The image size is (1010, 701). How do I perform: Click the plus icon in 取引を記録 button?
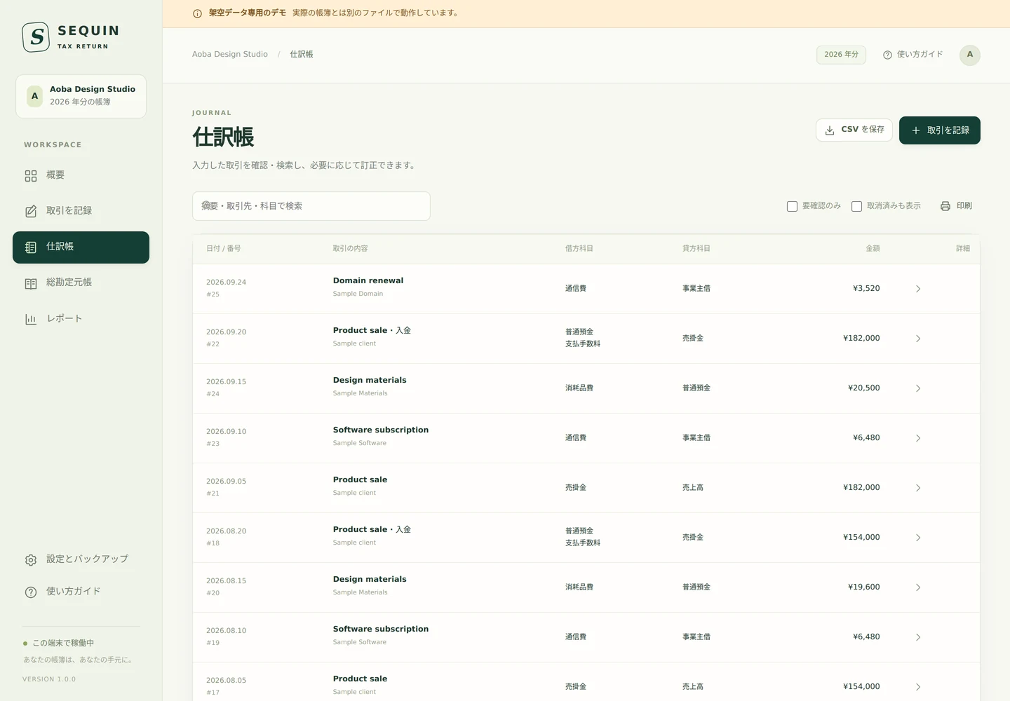click(x=915, y=130)
